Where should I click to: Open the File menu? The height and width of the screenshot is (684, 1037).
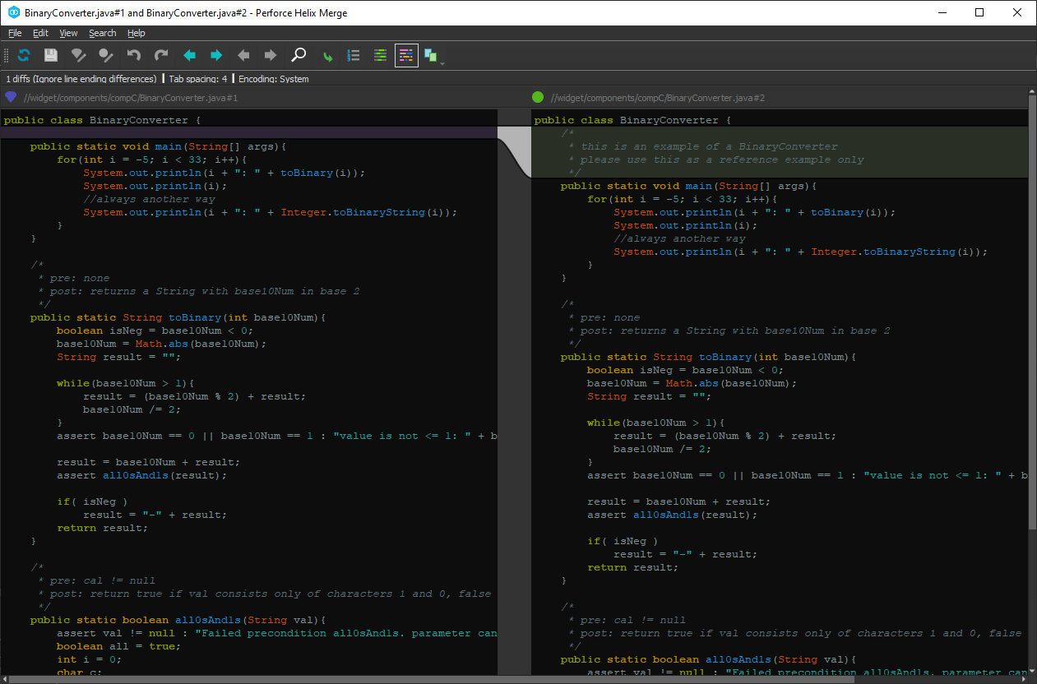[x=15, y=33]
